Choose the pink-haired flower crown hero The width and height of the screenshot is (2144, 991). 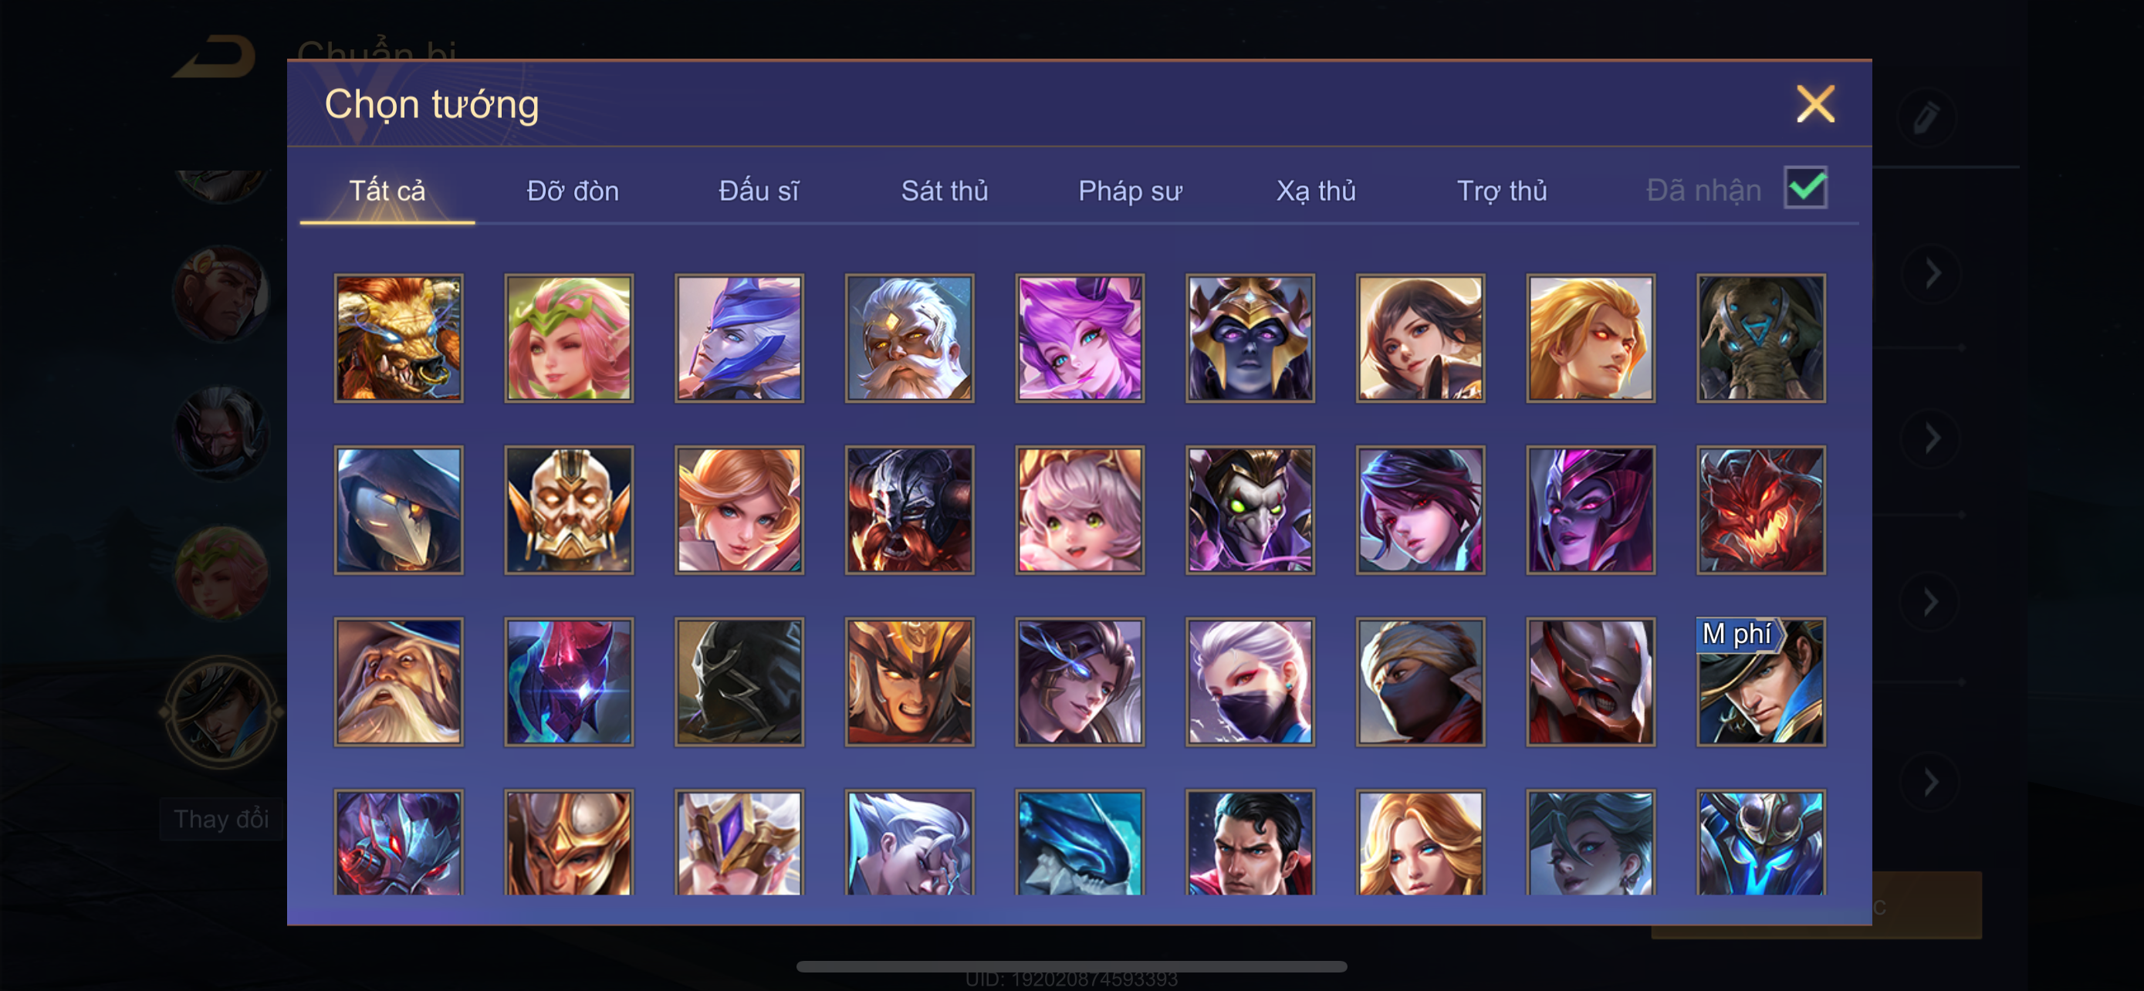point(570,338)
